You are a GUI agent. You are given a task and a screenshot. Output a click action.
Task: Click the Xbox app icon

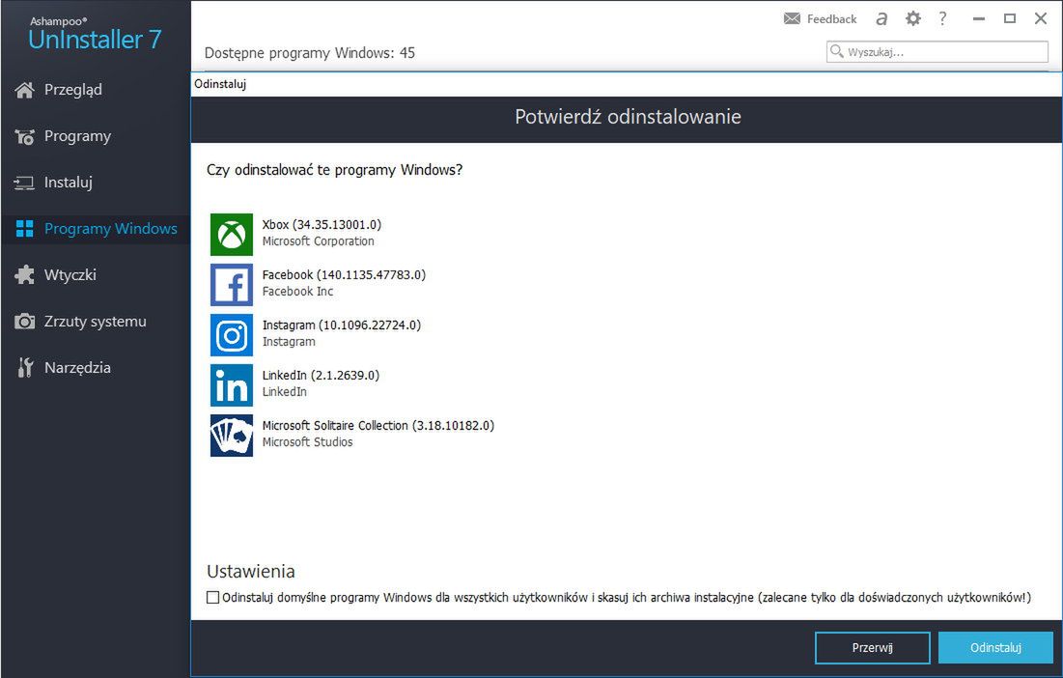[x=231, y=235]
